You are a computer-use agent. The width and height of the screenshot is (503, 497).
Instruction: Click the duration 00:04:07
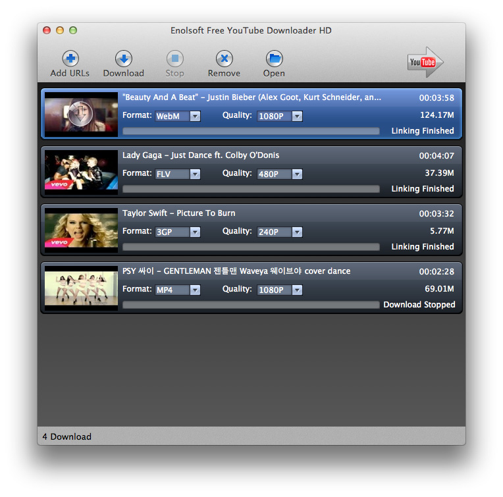tap(437, 156)
